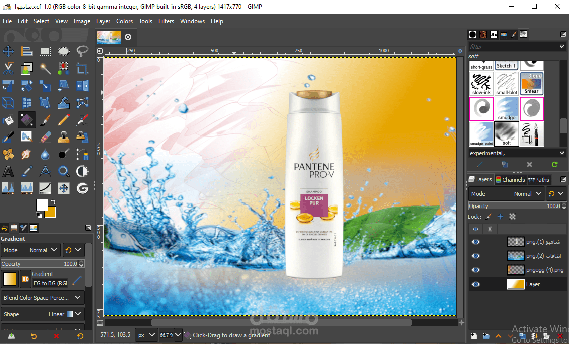Select the Scissors Select tool
This screenshot has width=569, height=344.
(8, 68)
